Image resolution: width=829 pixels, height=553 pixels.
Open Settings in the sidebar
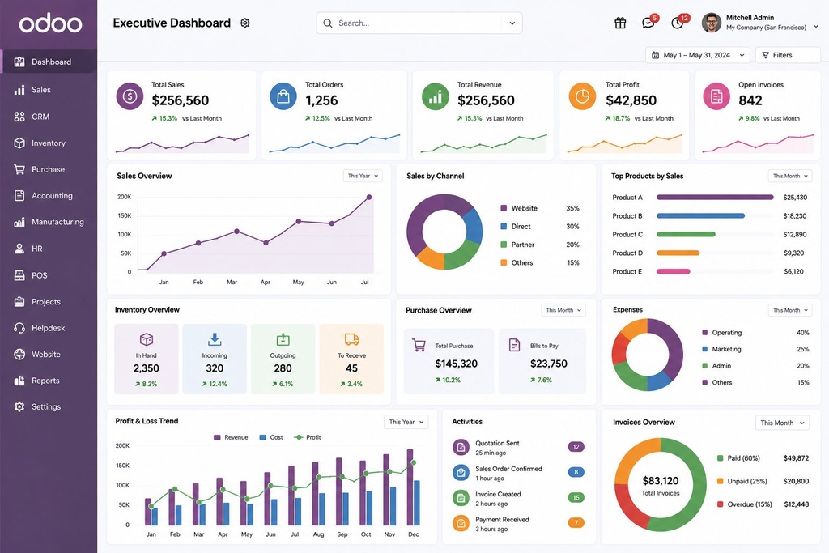[x=49, y=407]
